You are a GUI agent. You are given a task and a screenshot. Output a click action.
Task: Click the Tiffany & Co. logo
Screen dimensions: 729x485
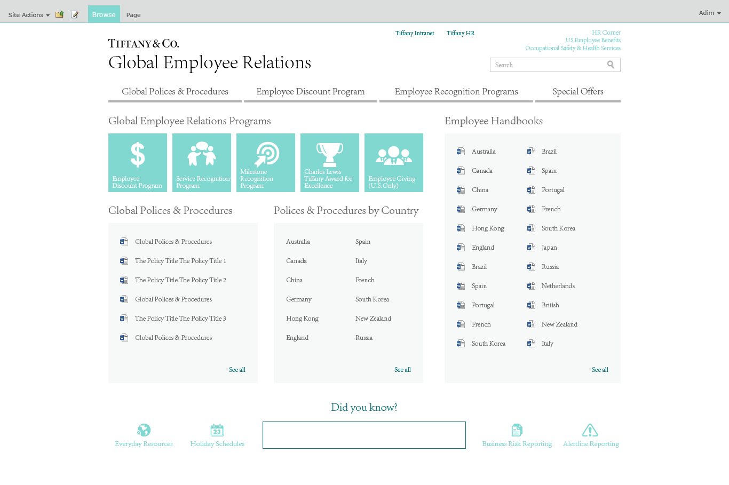tap(144, 43)
